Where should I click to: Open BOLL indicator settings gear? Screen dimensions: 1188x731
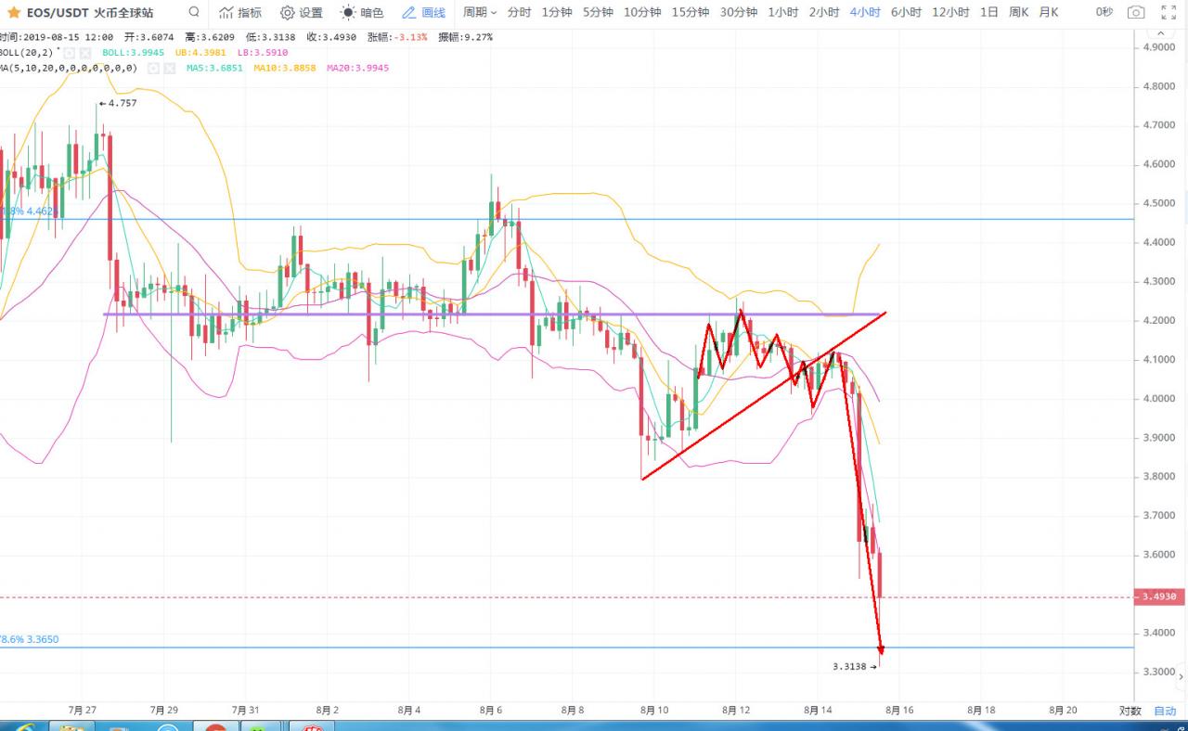[70, 53]
